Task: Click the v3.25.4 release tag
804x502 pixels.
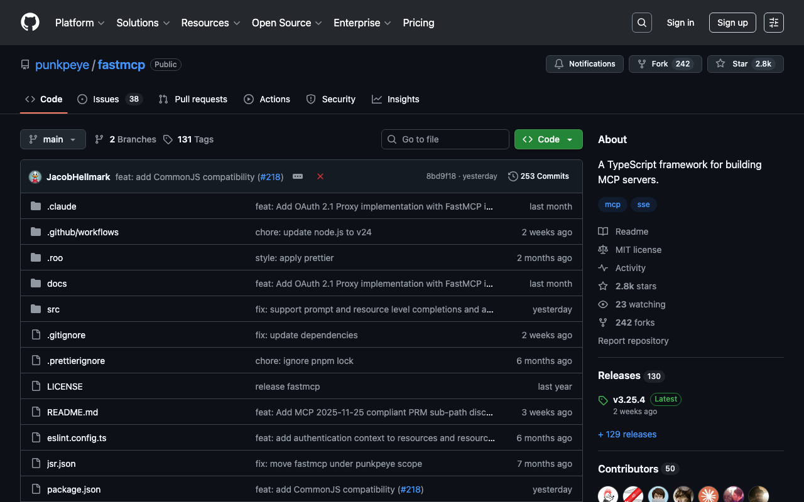Action: point(629,399)
